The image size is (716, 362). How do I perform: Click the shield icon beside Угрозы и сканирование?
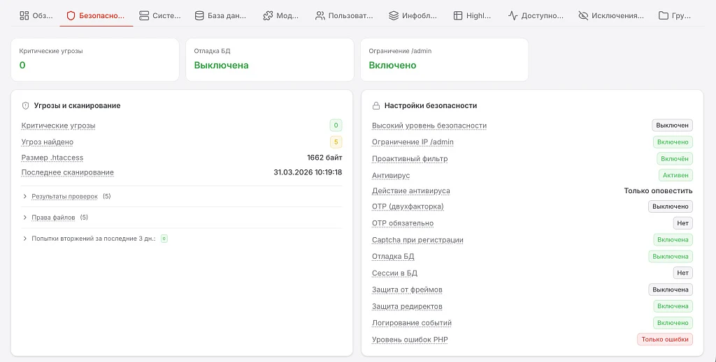pos(26,105)
